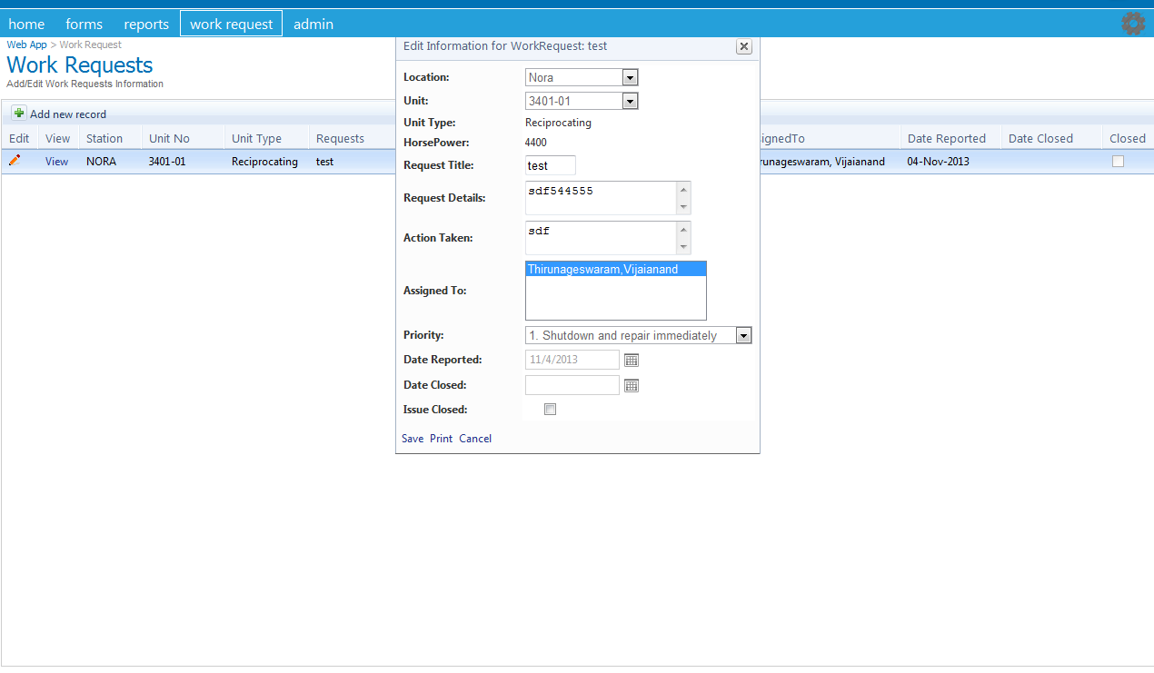Click the 3401-01 cell in the table
The height and width of the screenshot is (673, 1154).
tap(167, 162)
